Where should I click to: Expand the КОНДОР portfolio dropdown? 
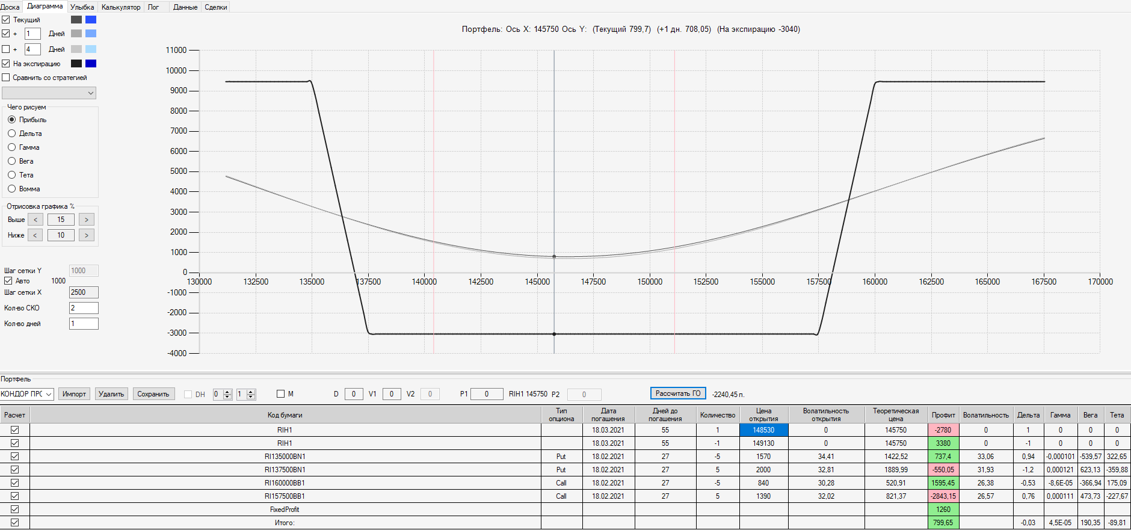coord(27,394)
